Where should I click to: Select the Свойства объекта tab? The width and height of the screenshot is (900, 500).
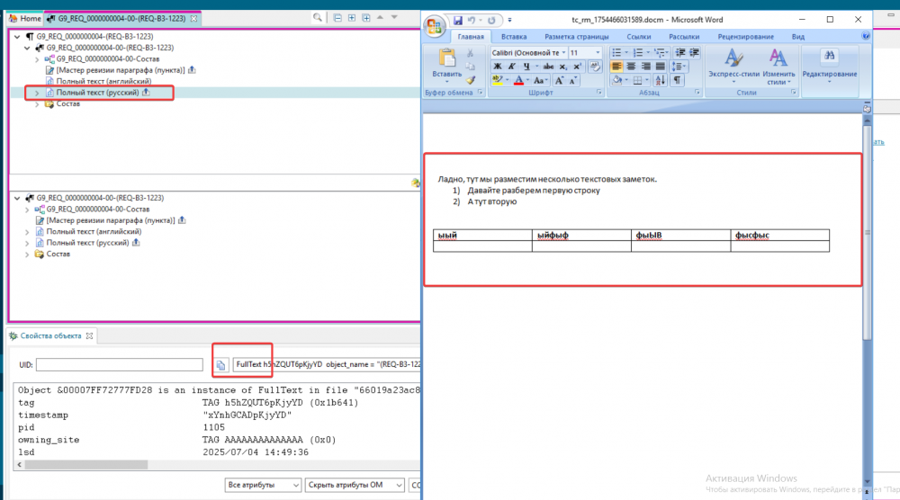[50, 336]
